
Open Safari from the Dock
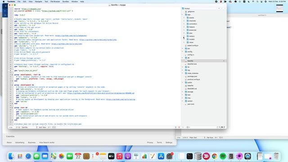pyautogui.click(x=28, y=156)
